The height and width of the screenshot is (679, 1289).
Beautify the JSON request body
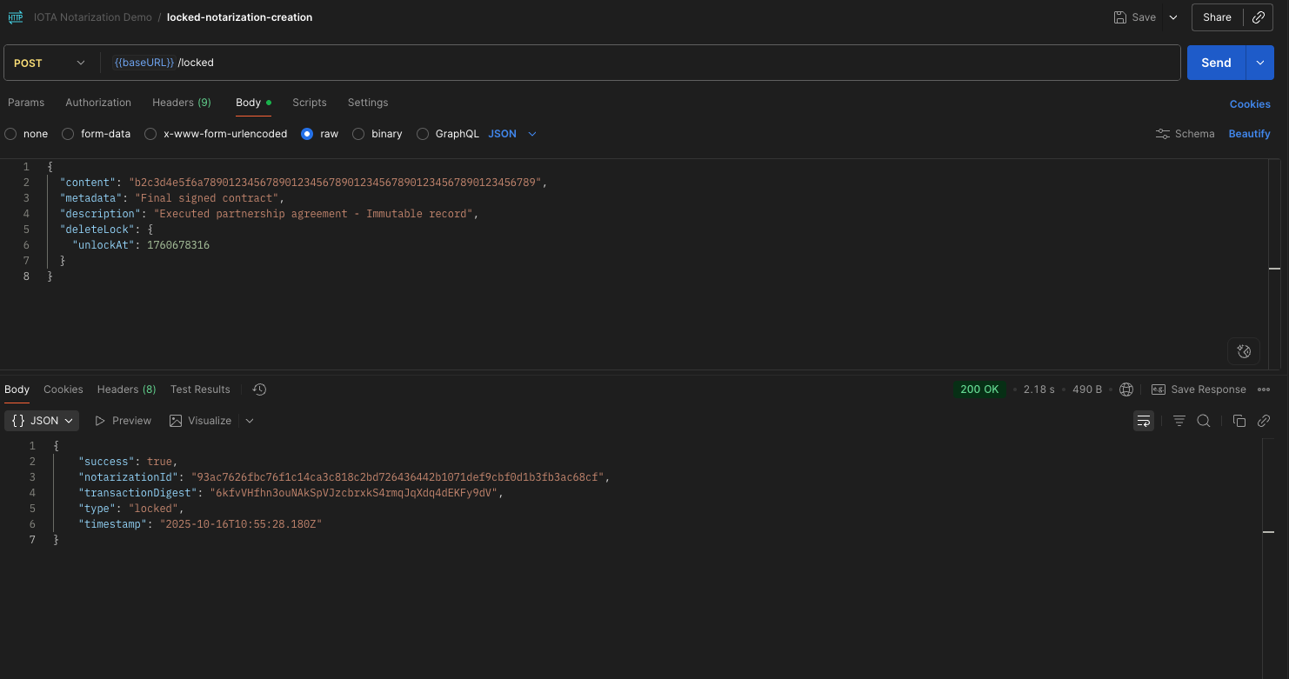pyautogui.click(x=1249, y=133)
